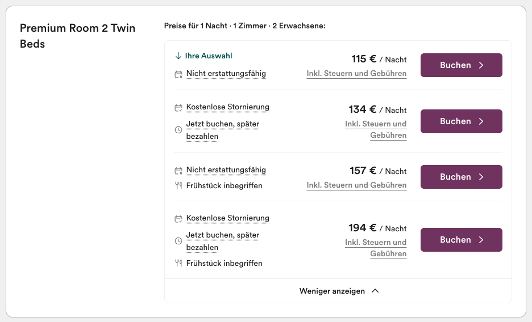Click cutlery breakfast icon in 157 € offer

178,185
